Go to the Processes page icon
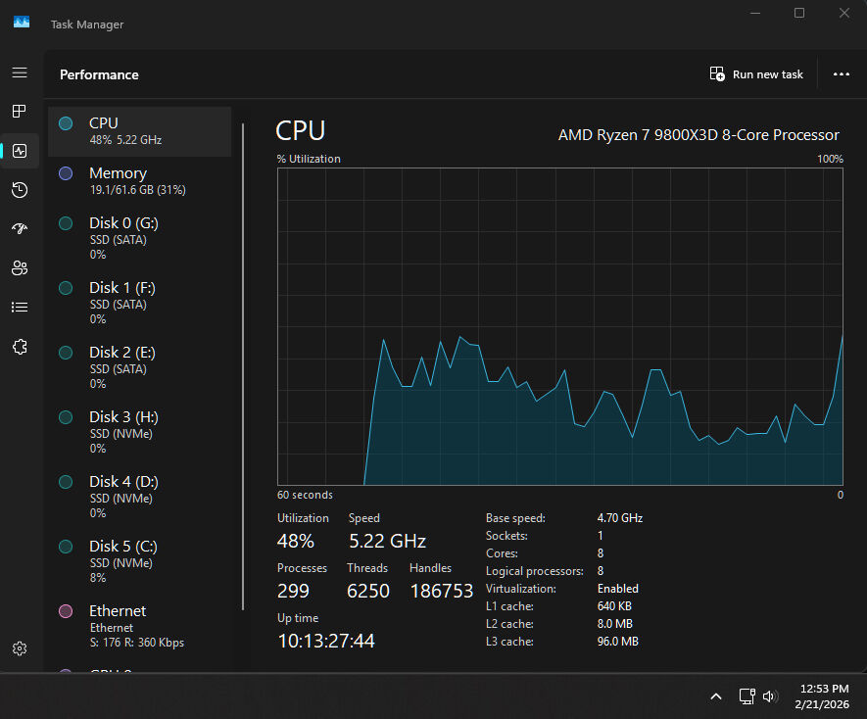 pyautogui.click(x=20, y=112)
